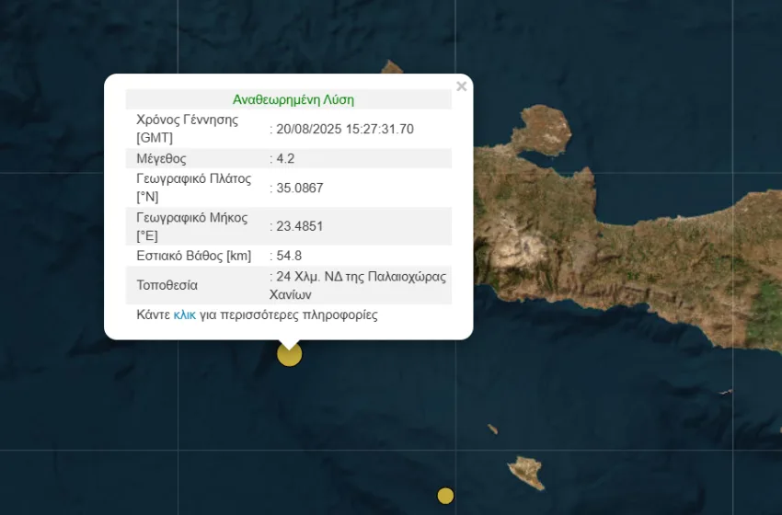Click the 'Μέγεθος' row label
The image size is (782, 515).
(162, 158)
